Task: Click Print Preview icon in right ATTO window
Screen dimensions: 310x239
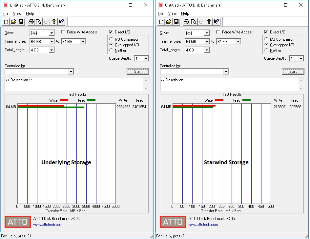Action: click(x=194, y=22)
